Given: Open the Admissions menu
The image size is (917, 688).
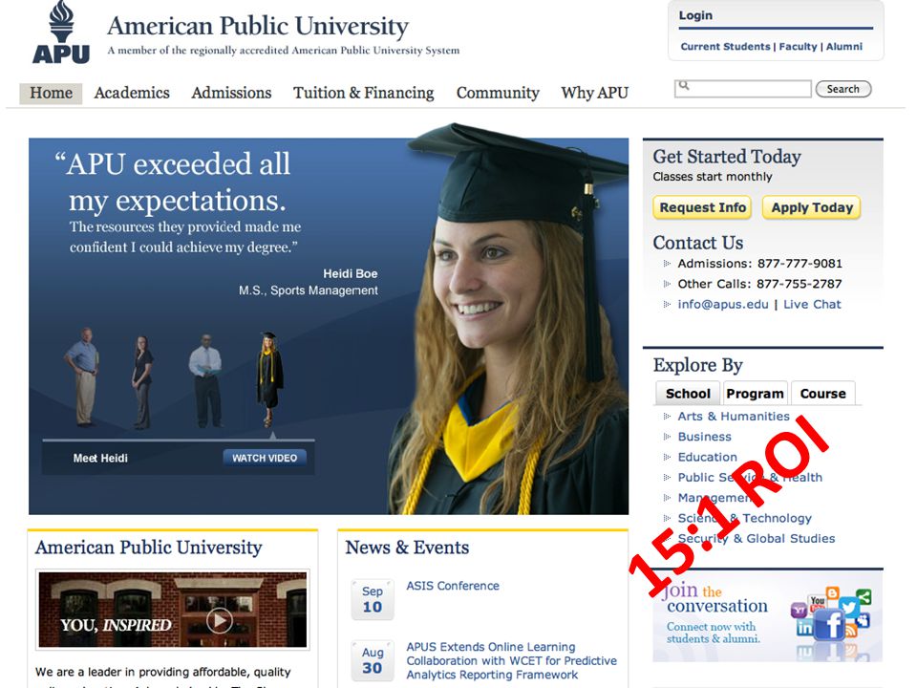Looking at the screenshot, I should point(231,93).
